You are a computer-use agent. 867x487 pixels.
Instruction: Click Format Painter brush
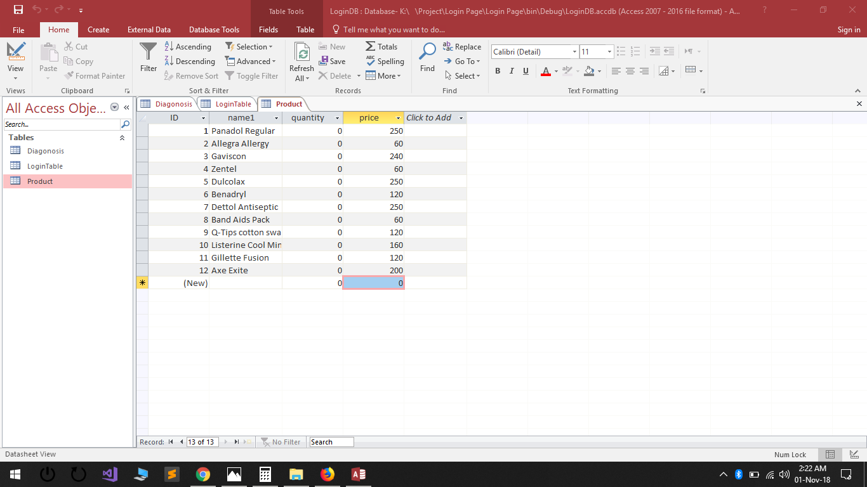[95, 76]
